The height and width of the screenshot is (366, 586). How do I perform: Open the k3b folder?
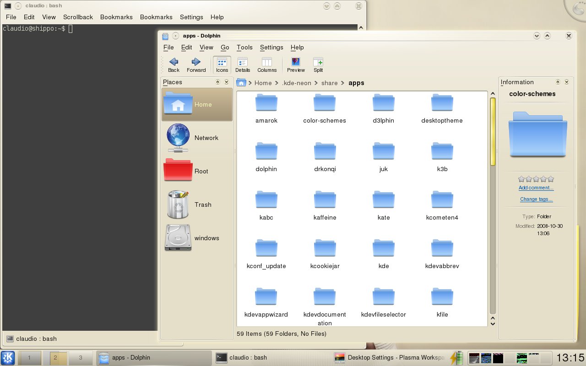[x=442, y=157]
